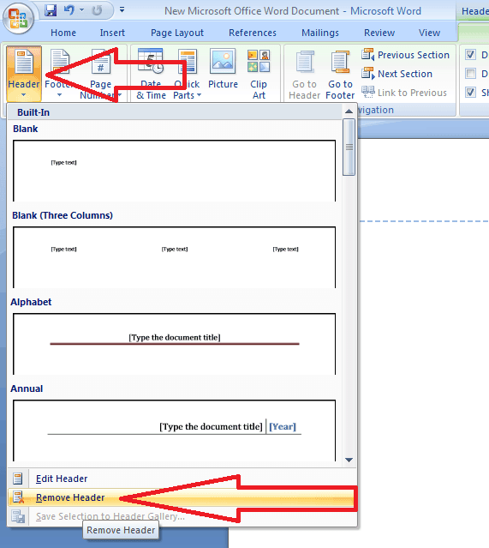The width and height of the screenshot is (489, 548).
Task: Insert Clip Art
Action: coord(259,74)
